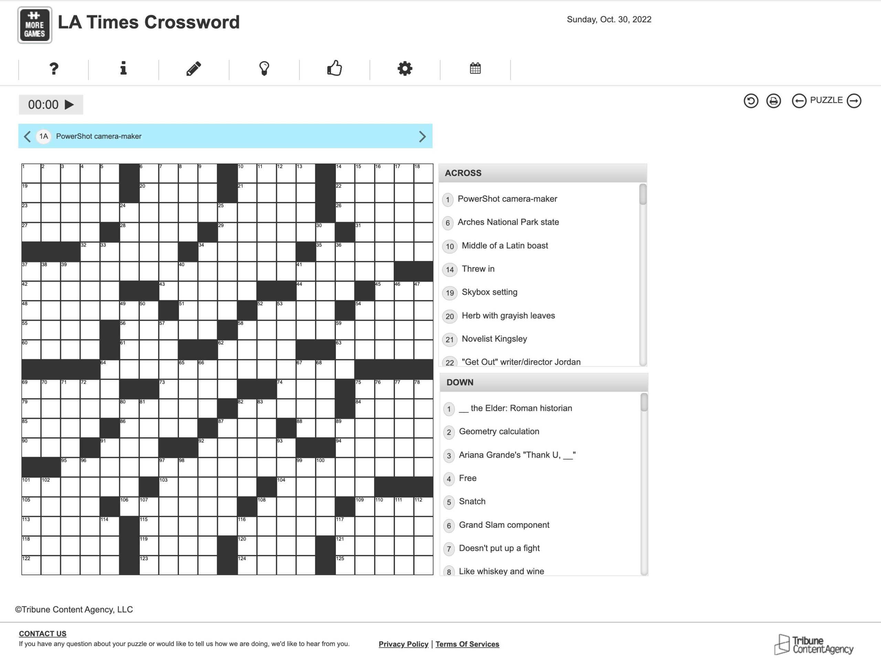881x665 pixels.
Task: Open settings gear icon
Action: tap(405, 68)
